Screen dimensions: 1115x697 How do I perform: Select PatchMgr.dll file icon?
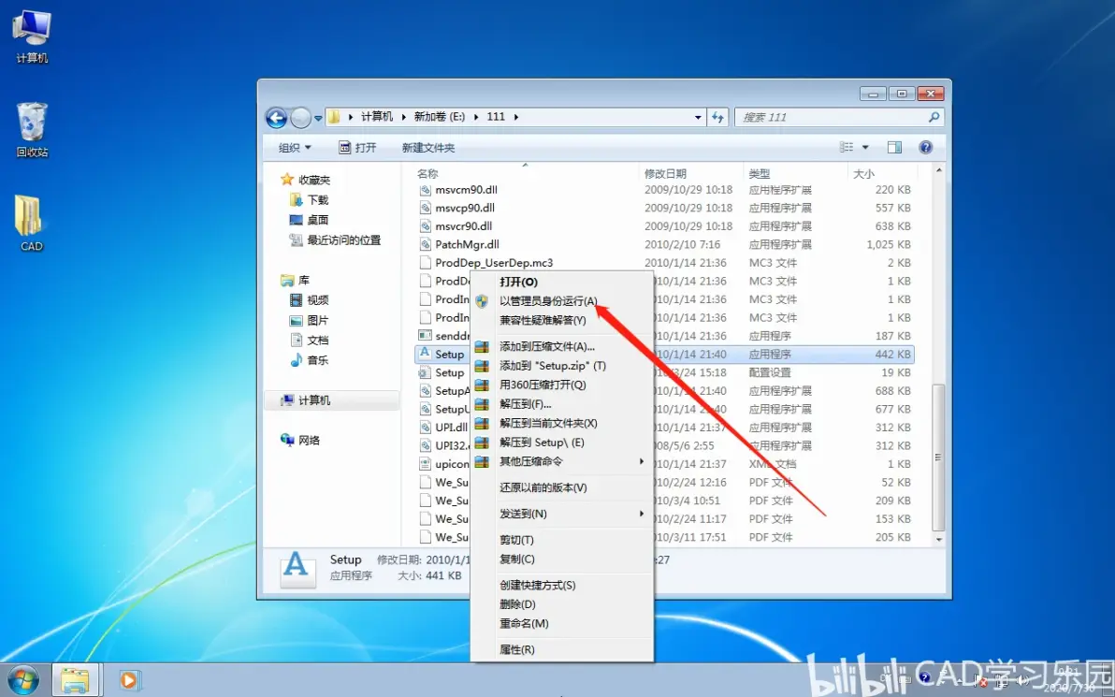tap(426, 245)
